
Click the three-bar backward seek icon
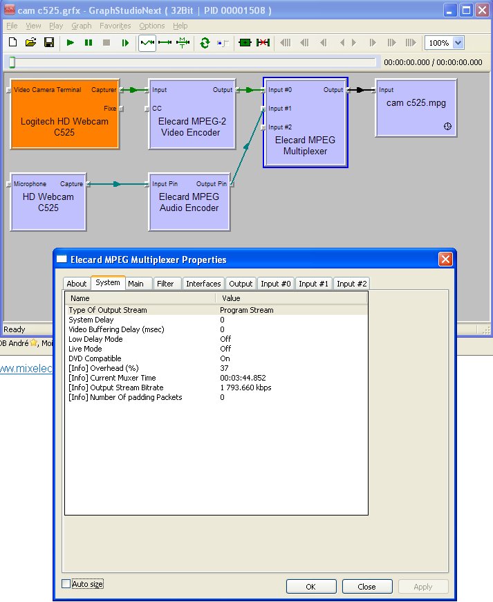pyautogui.click(x=305, y=43)
